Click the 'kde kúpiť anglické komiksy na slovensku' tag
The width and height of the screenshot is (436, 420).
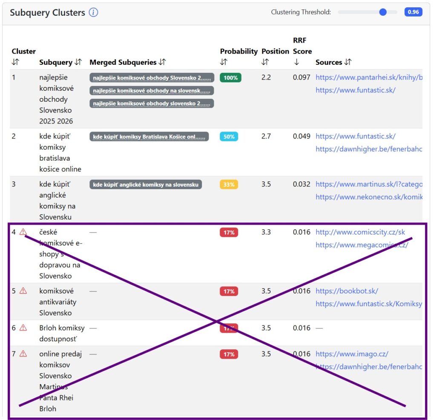146,185
